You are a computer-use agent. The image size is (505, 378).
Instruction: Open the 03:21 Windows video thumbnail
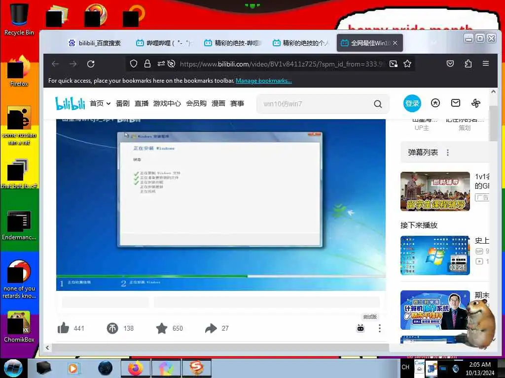tap(435, 255)
